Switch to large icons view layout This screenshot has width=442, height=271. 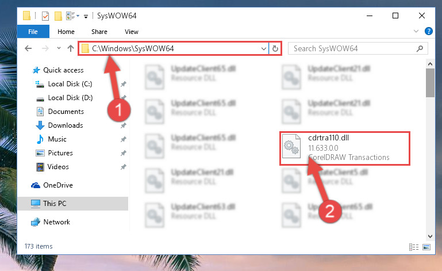pos(426,247)
